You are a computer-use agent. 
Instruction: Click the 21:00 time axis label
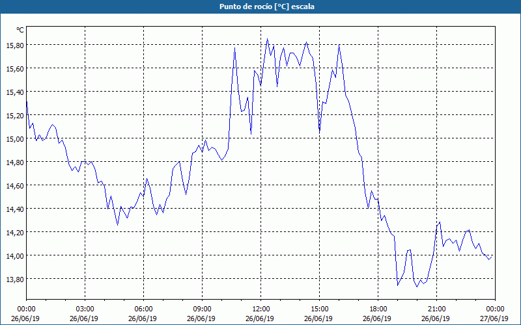436,309
